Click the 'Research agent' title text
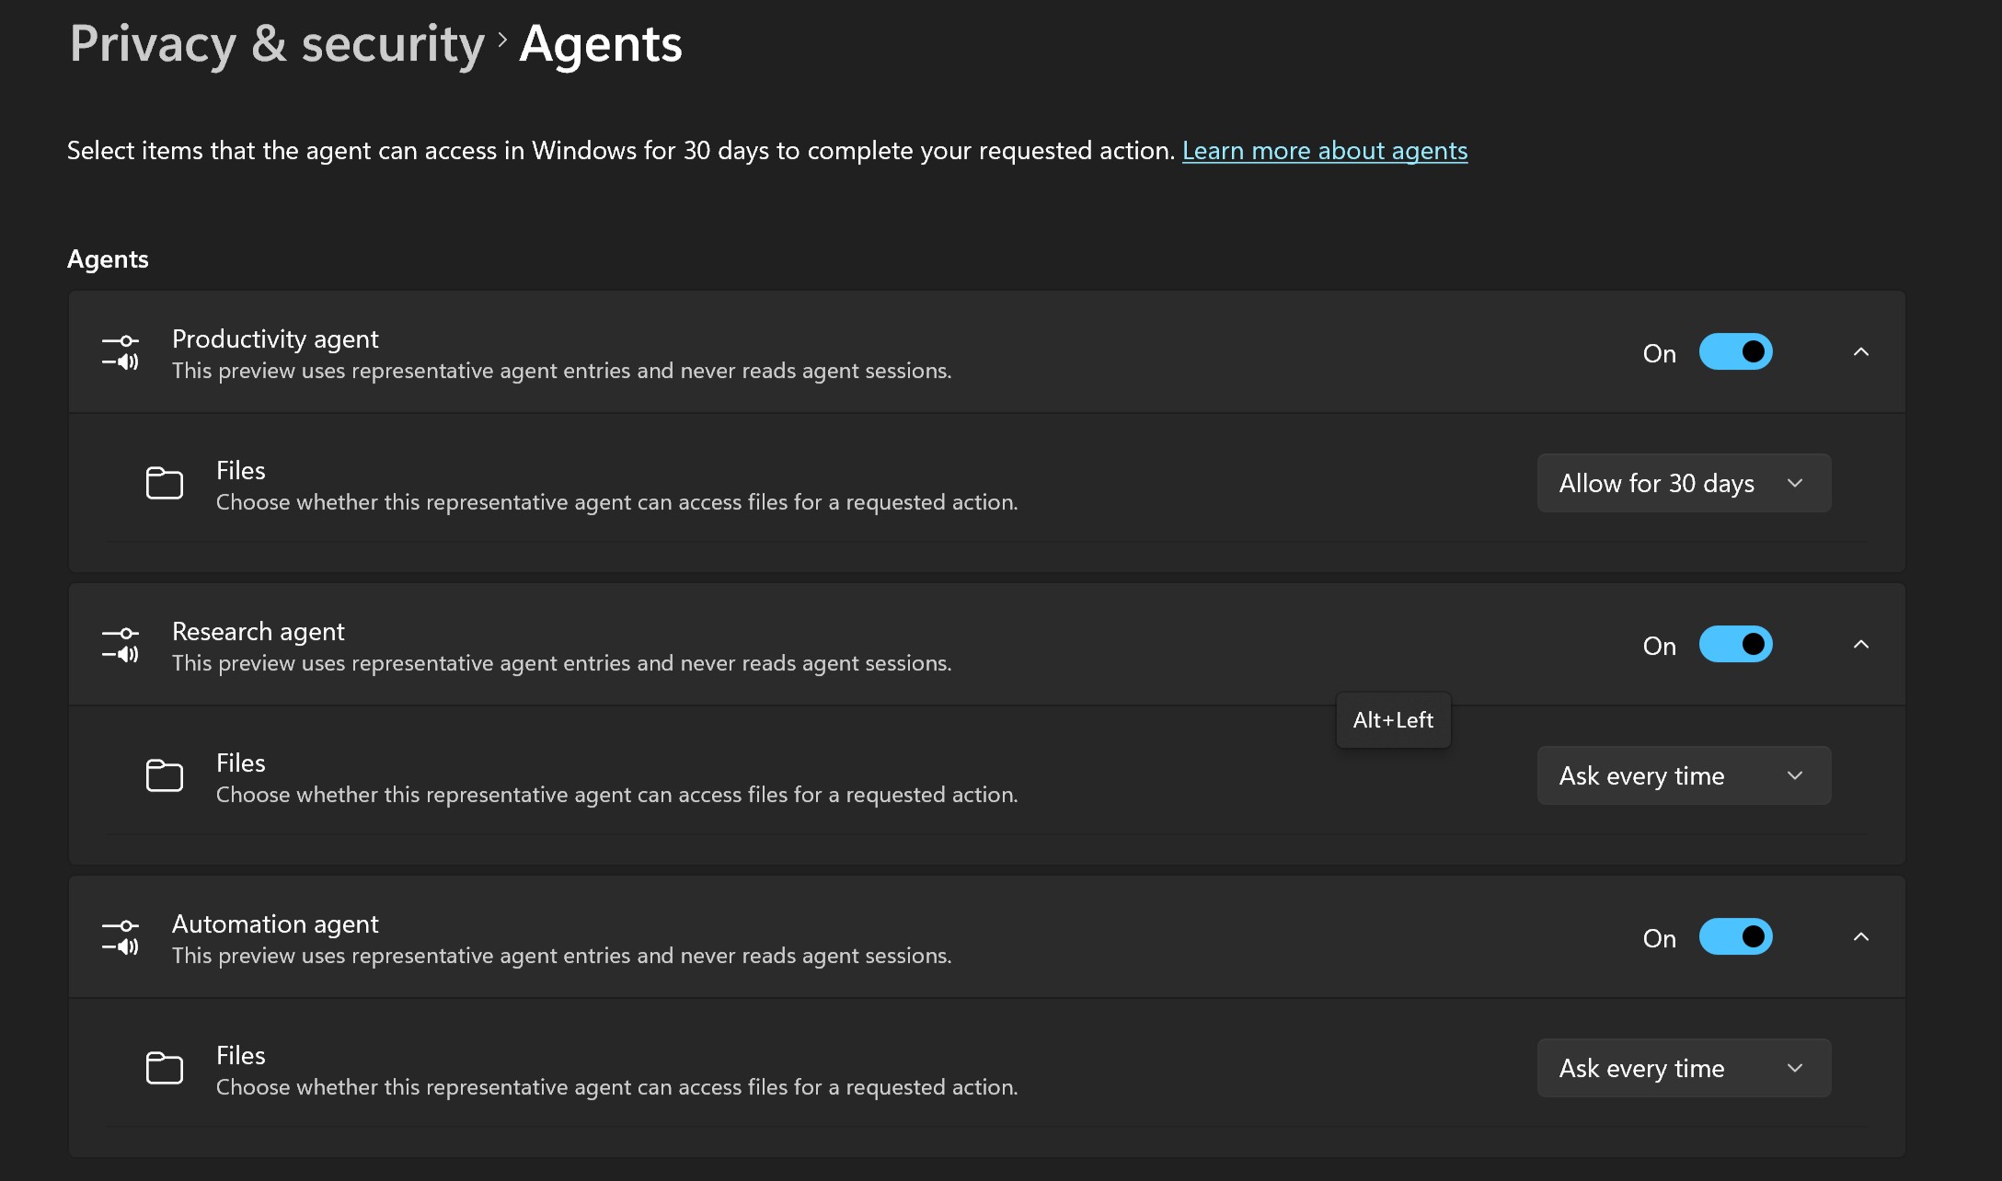This screenshot has width=2002, height=1181. click(259, 632)
